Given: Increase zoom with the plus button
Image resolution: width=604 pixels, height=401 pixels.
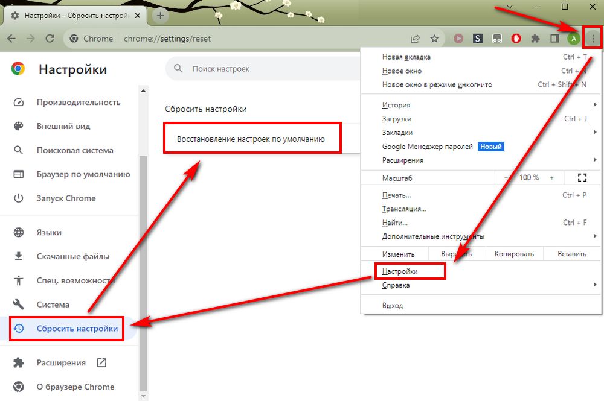Looking at the screenshot, I should [551, 178].
